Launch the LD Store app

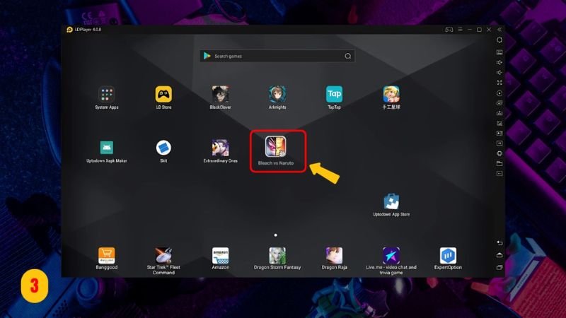(163, 94)
